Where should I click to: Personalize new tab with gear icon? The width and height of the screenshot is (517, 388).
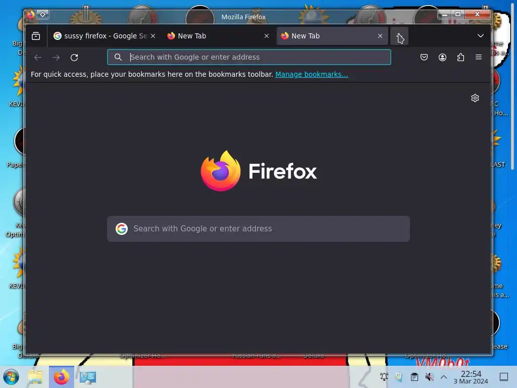click(475, 98)
